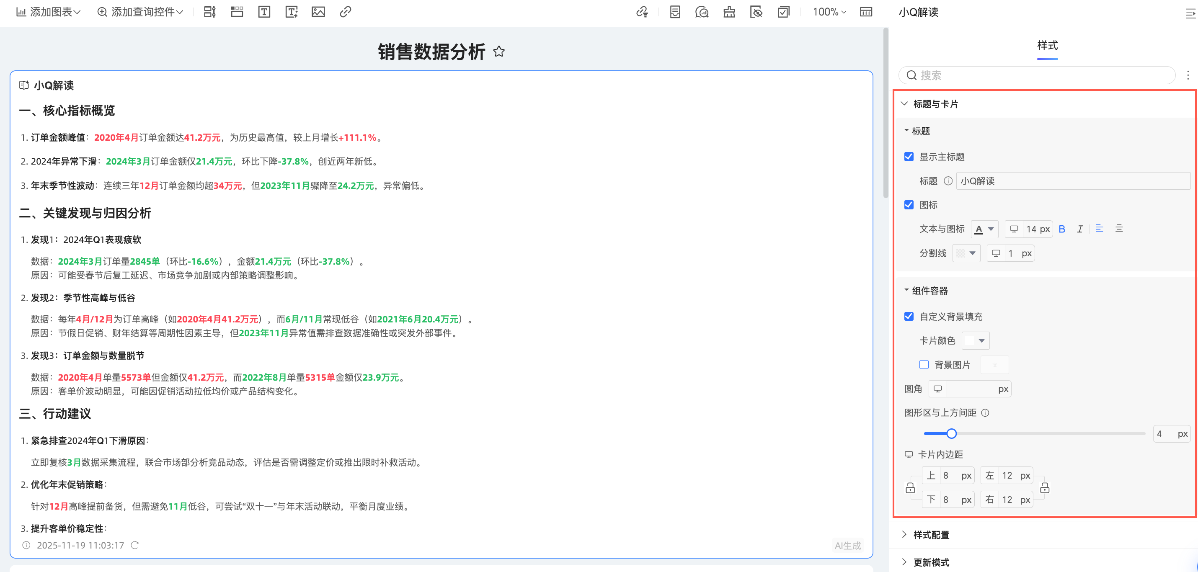Expand the 更新模式 section
This screenshot has height=572, width=1198.
(931, 562)
